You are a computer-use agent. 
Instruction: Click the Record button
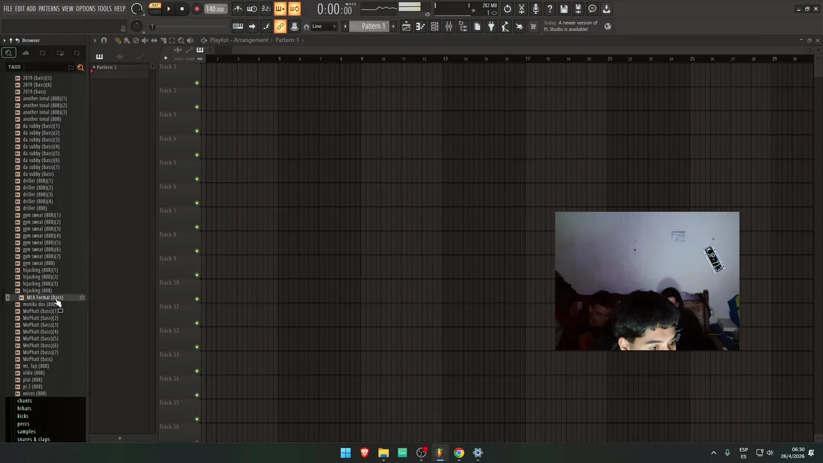(x=197, y=9)
